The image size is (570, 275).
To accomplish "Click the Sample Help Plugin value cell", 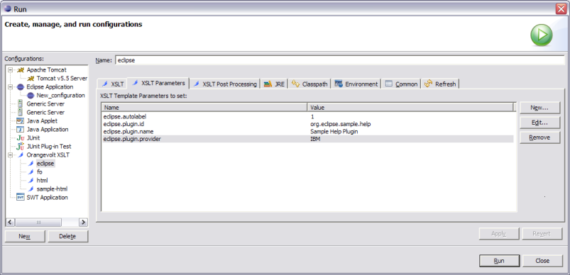I will pos(334,131).
